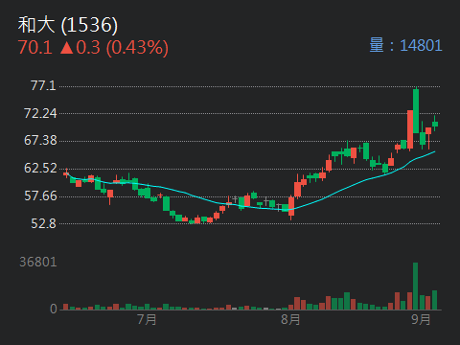This screenshot has height=345, width=460.
Task: Click the tallest green volume bar
Action: [415, 287]
